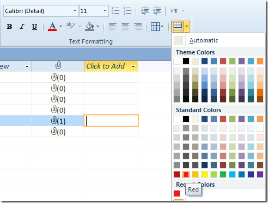Click the gridlines icon

(x=155, y=27)
